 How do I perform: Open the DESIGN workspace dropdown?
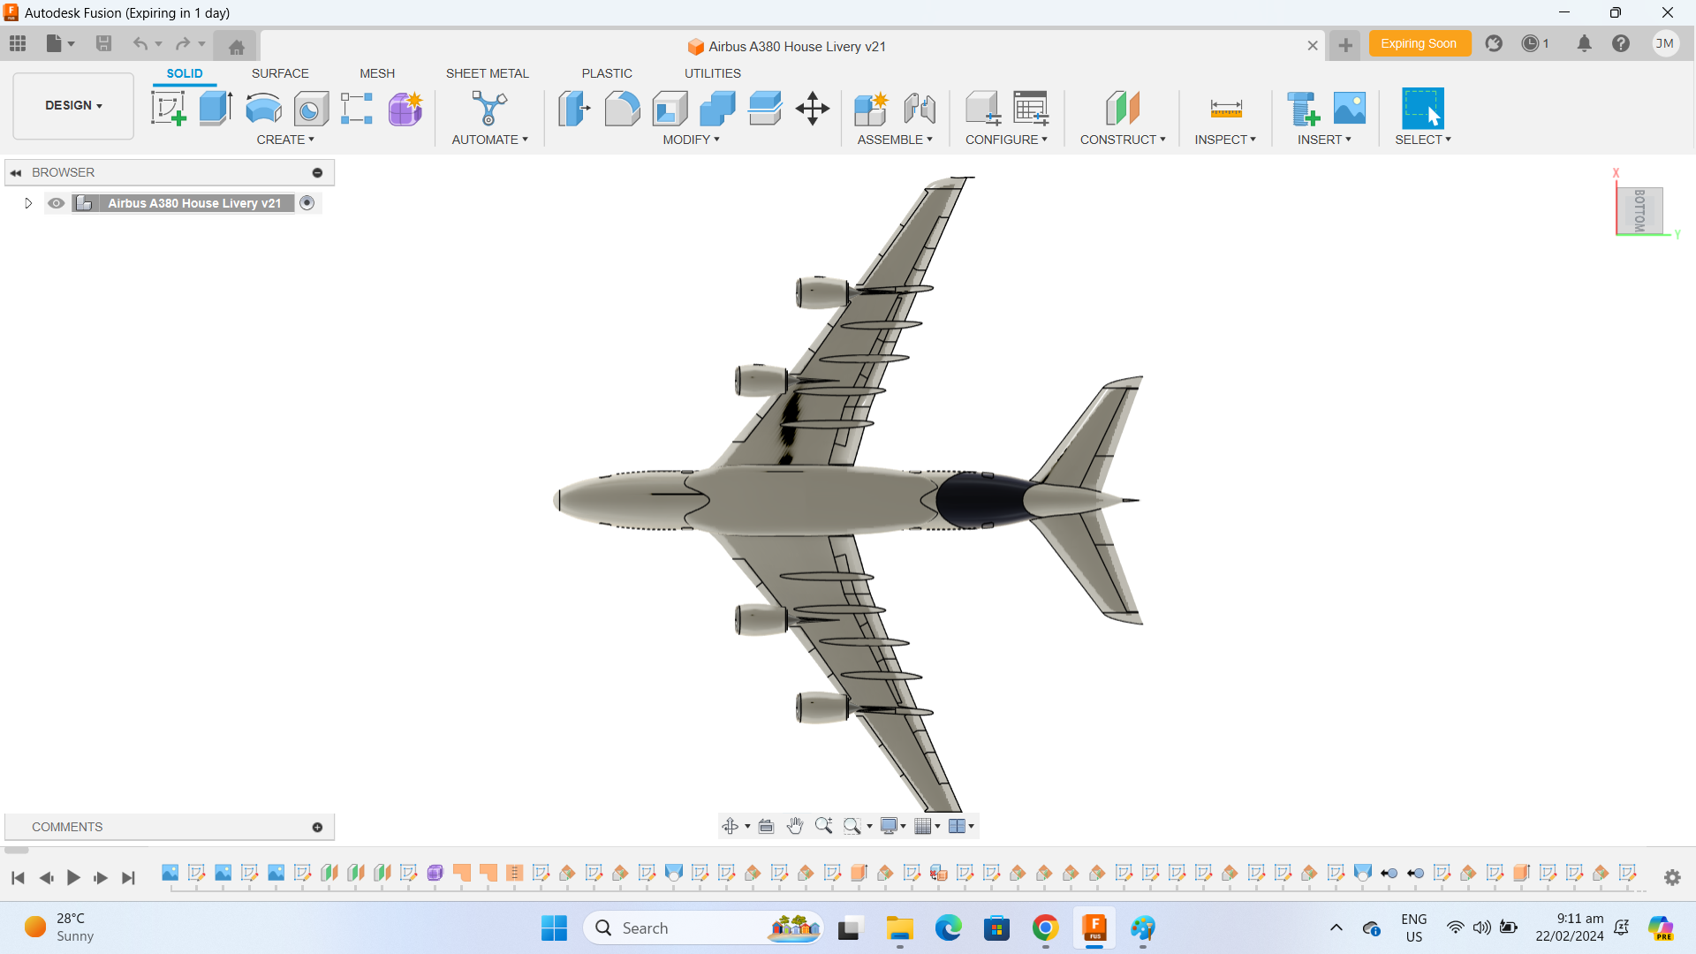click(x=72, y=105)
